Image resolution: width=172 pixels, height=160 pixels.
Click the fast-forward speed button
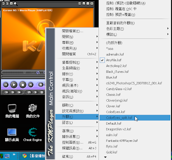[x=19, y=92]
